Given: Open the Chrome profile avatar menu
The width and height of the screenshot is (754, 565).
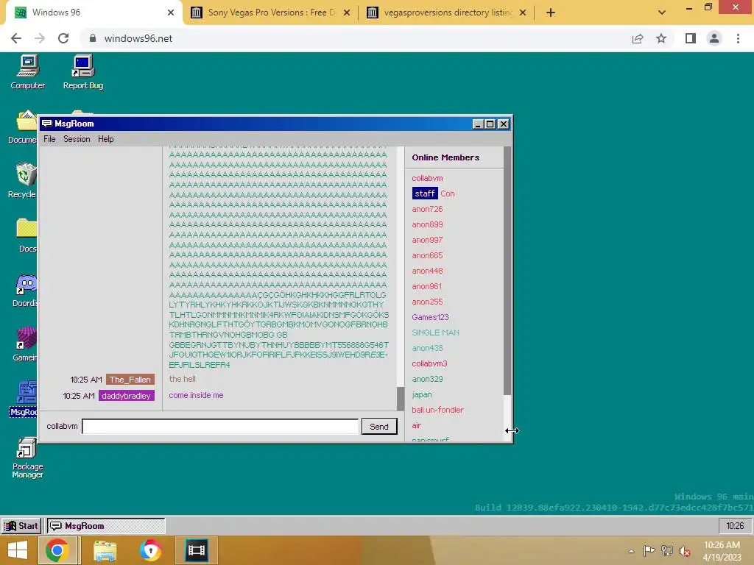Looking at the screenshot, I should click(x=714, y=38).
